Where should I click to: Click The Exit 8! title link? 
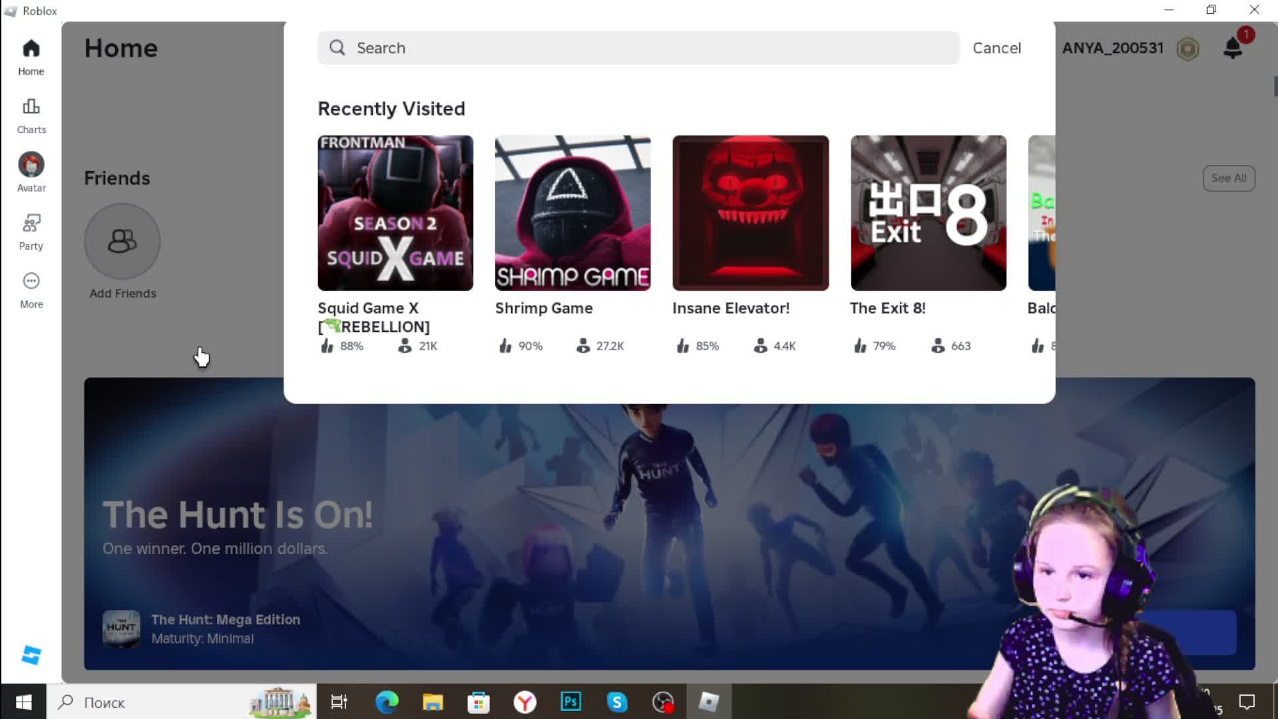[887, 308]
